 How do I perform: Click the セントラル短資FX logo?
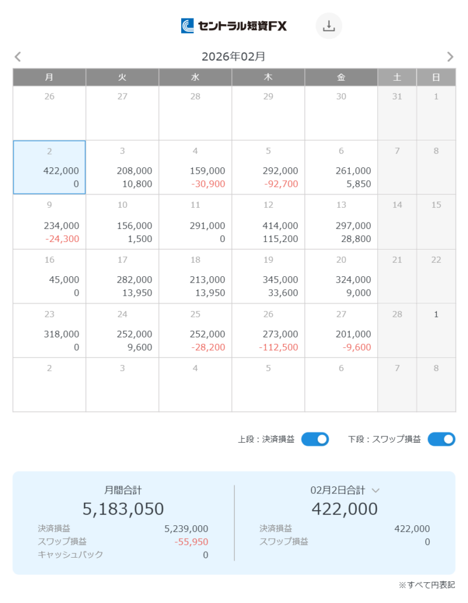pyautogui.click(x=234, y=26)
